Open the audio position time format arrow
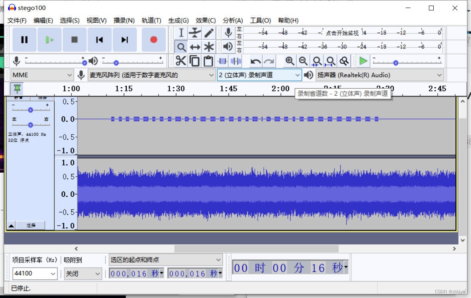The image size is (471, 298). [x=346, y=266]
